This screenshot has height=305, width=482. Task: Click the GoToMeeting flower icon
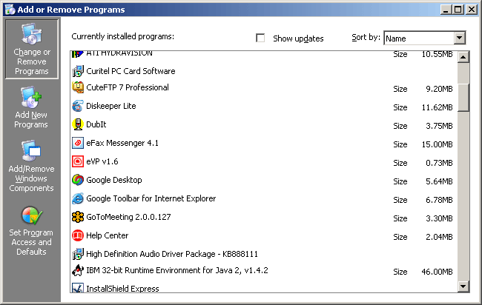[x=78, y=217]
